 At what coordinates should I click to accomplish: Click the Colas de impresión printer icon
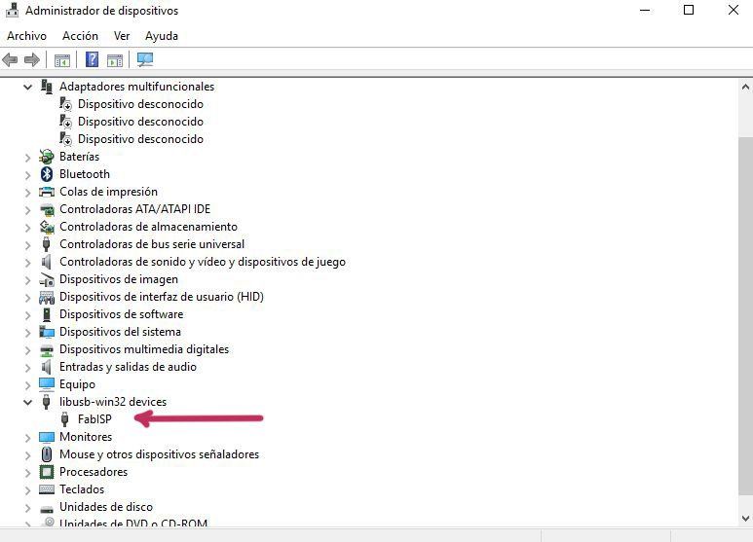[47, 192]
